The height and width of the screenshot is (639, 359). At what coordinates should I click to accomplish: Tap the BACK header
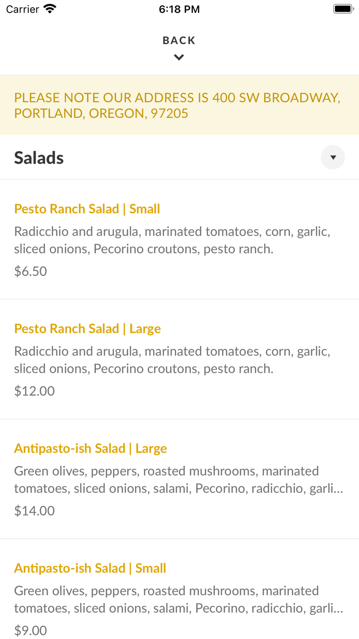click(x=178, y=40)
